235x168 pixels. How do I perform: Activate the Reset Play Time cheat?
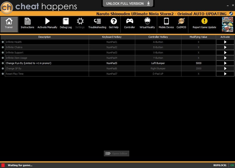pos(225,74)
